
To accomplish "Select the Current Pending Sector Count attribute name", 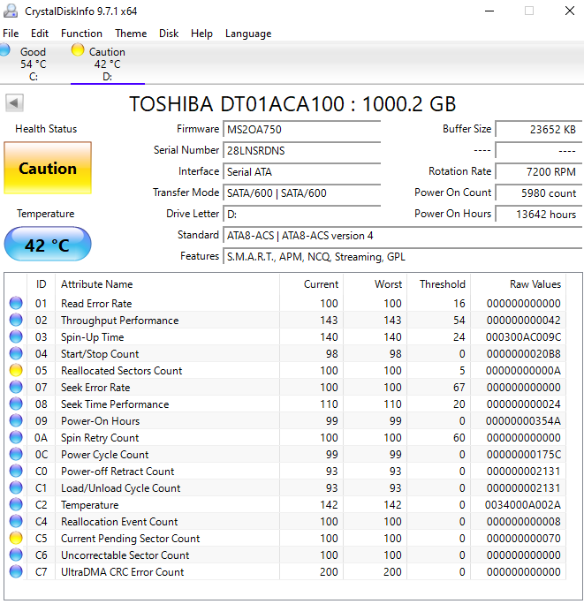I will [x=130, y=538].
